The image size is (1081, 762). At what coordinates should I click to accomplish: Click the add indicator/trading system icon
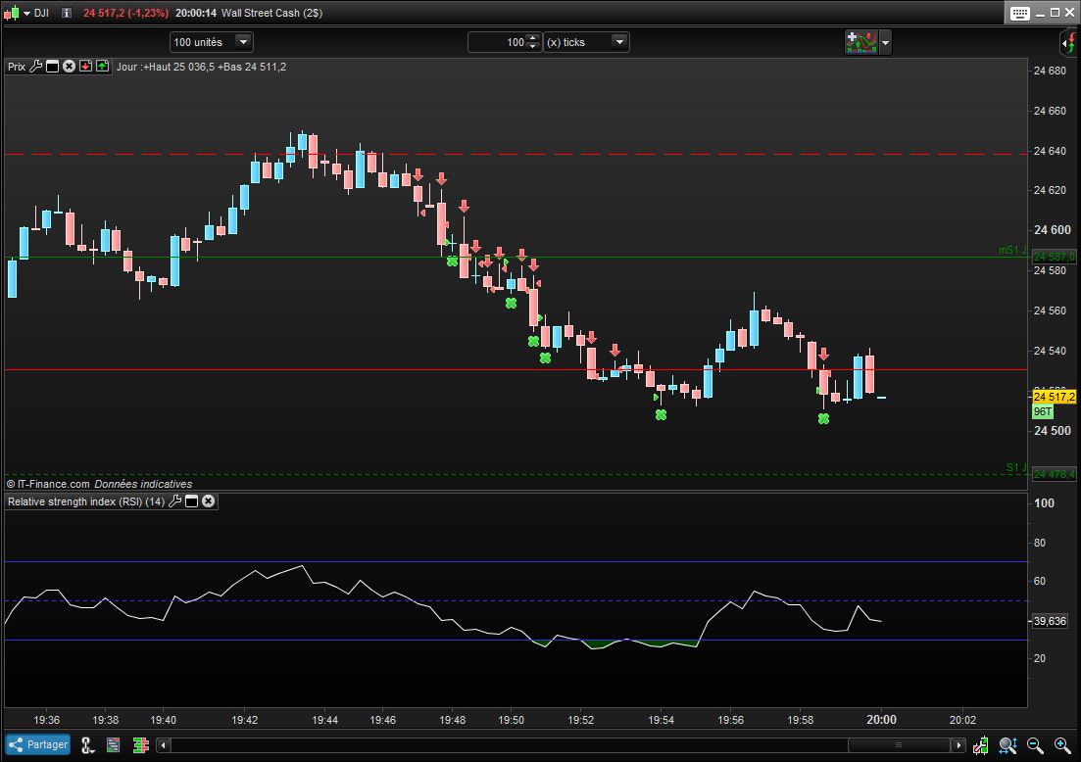click(861, 42)
